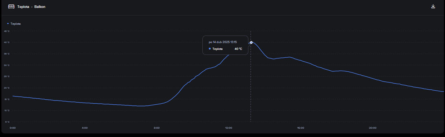Click the 0:00 x-axis label

[x=13, y=128]
